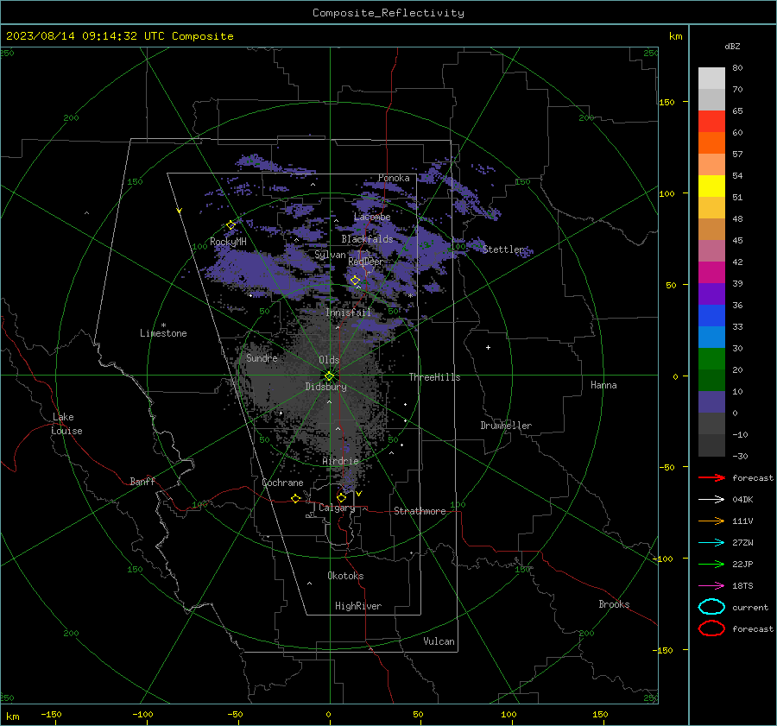Select the light gray 70-80 dBZ swatch
This screenshot has width=777, height=726.
coord(711,79)
